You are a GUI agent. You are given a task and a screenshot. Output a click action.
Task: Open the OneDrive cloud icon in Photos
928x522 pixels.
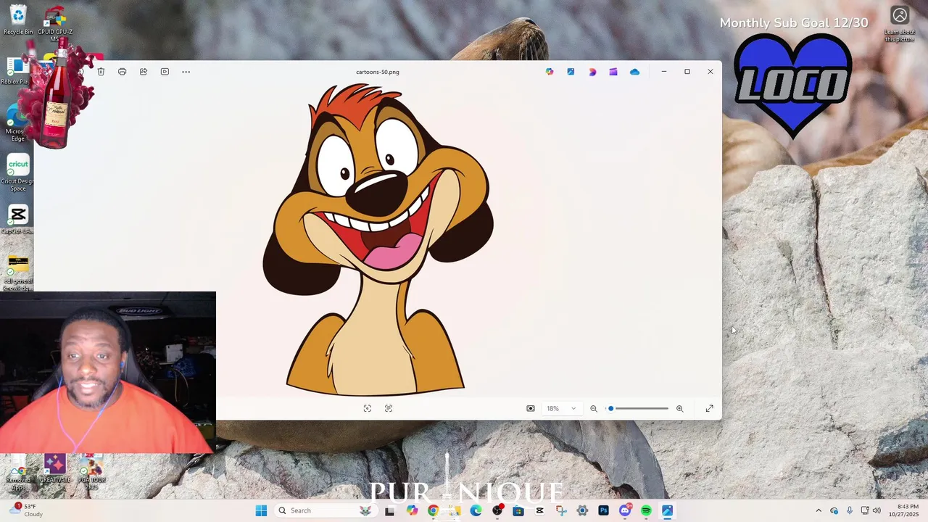tap(634, 72)
